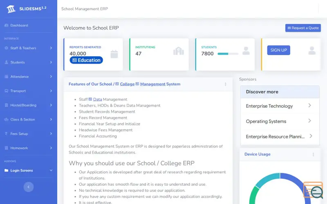Expand Transport menu chevron

[x=51, y=91]
